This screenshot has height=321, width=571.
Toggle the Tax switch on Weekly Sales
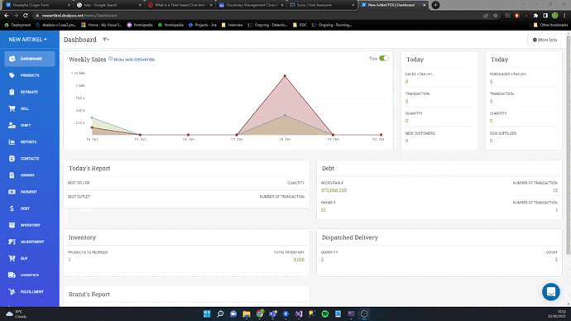384,58
